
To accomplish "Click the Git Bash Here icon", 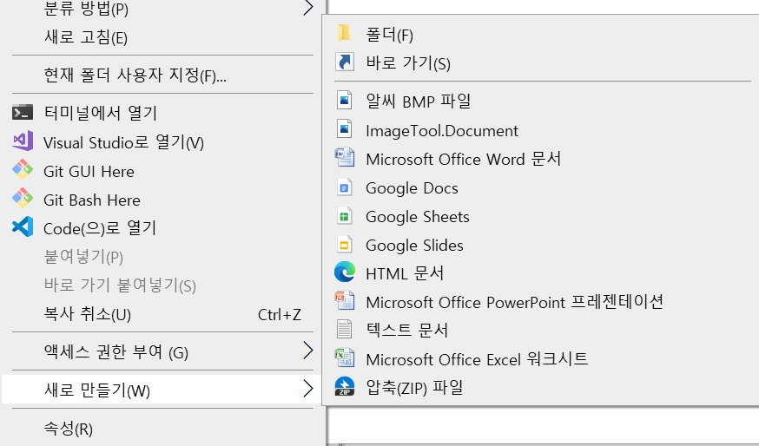I will click(x=23, y=199).
